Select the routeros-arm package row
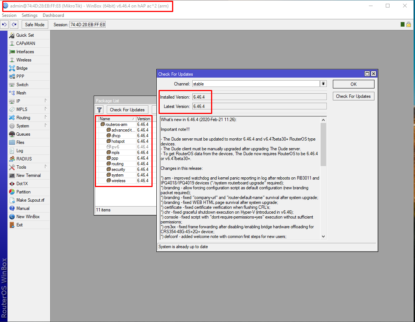415x322 pixels. (x=124, y=124)
